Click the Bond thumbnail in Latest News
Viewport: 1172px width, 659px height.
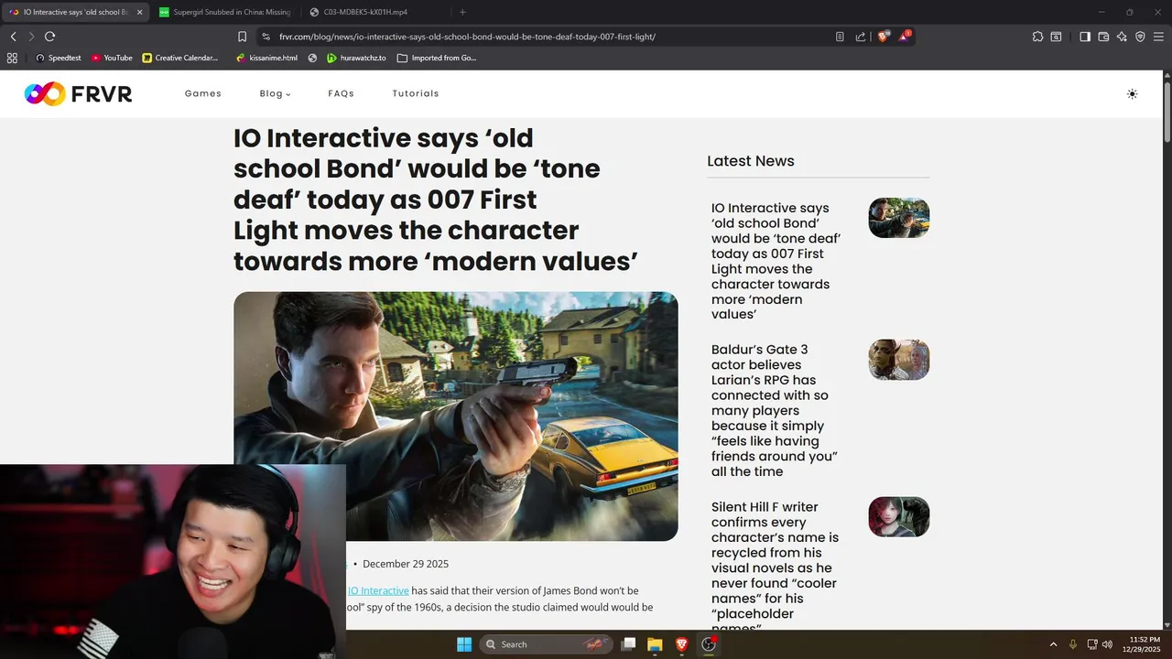pos(899,218)
